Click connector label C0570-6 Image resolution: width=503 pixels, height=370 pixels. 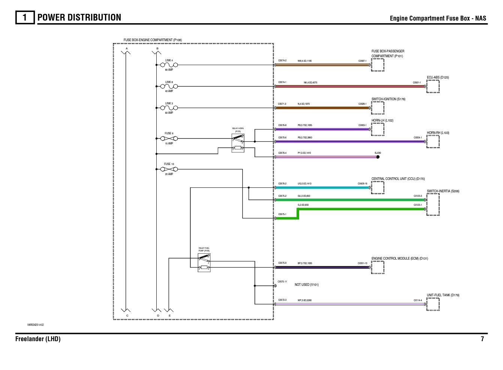[282, 138]
